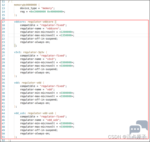Click line number 17 in the gutter

coord(3,22)
